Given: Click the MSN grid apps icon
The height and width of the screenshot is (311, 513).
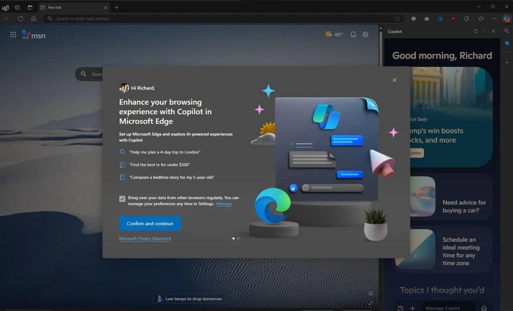Looking at the screenshot, I should point(13,34).
